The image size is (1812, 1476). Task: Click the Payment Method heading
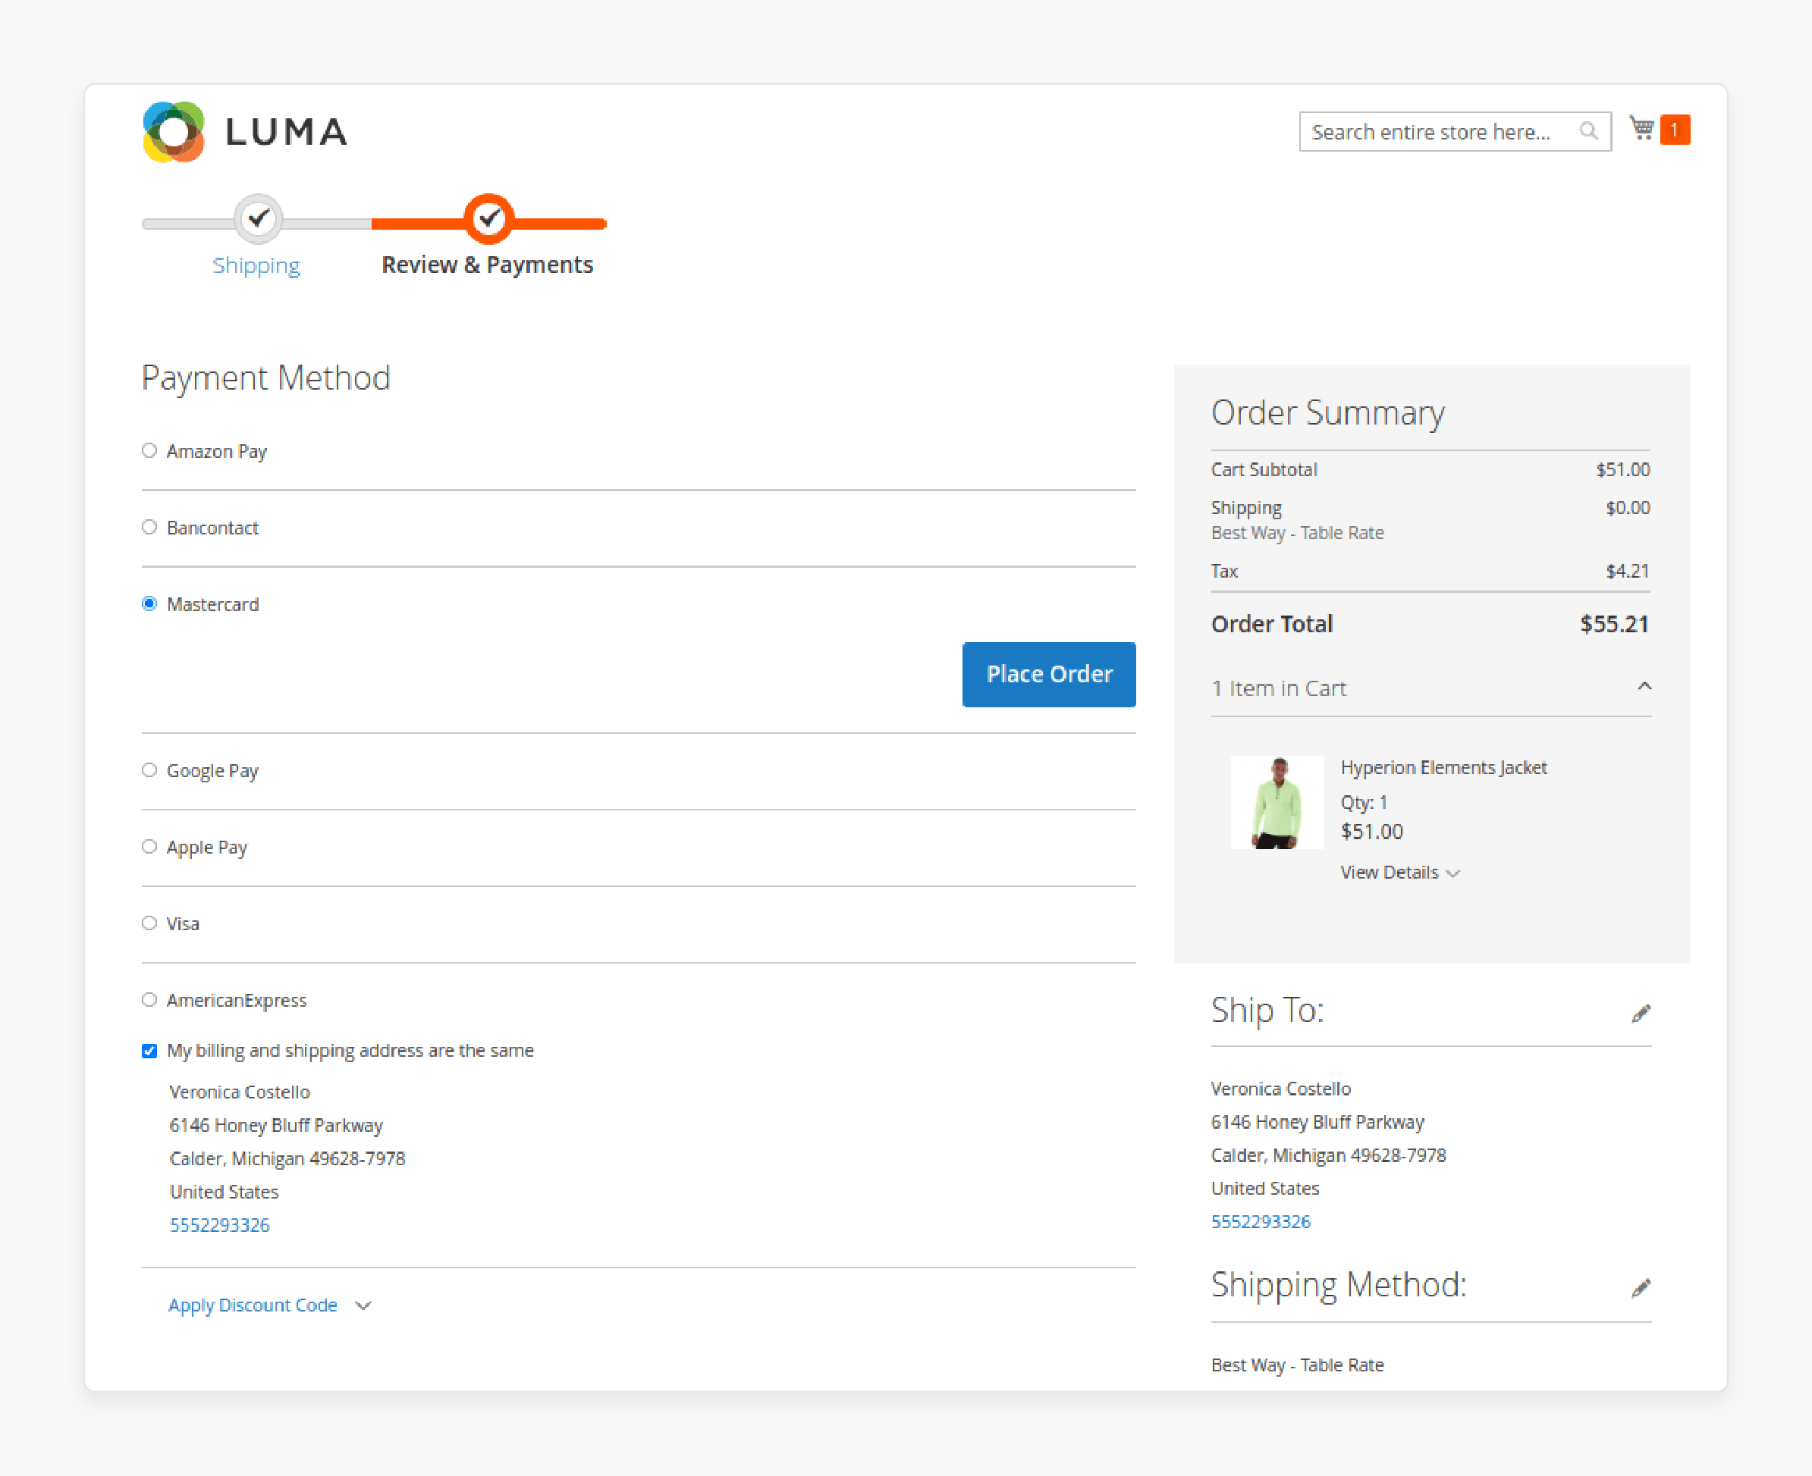click(265, 378)
